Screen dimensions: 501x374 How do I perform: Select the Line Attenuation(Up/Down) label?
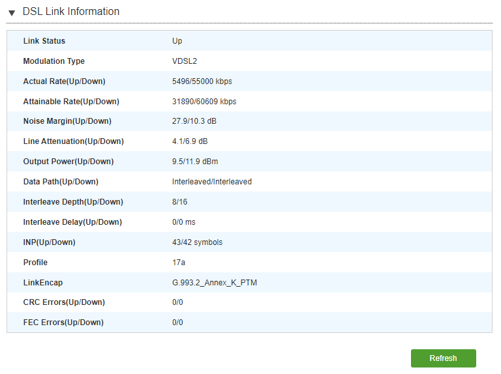[x=74, y=141]
